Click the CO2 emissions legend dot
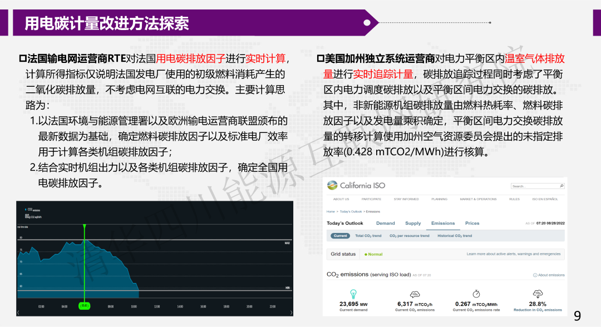Image resolution: width=601 pixels, height=327 pixels. pos(26,210)
